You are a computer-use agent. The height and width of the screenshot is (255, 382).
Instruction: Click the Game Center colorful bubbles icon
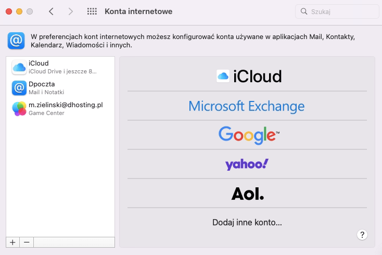(x=19, y=109)
